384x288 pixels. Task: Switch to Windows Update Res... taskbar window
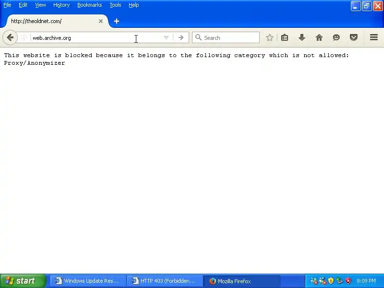click(88, 281)
